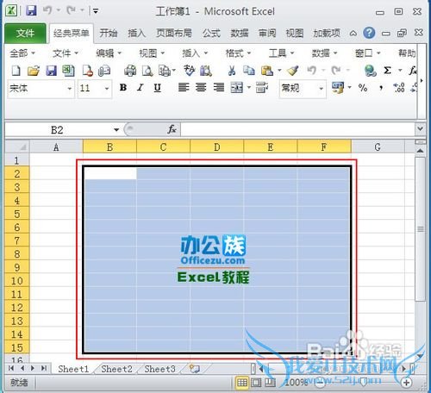This screenshot has width=431, height=393.
Task: Open Print Preview icon
Action: (147, 71)
